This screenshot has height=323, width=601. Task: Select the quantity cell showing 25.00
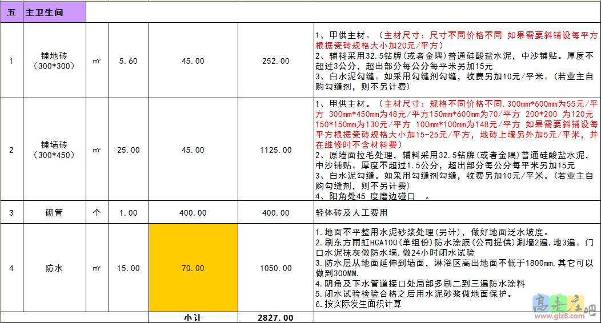(x=127, y=150)
